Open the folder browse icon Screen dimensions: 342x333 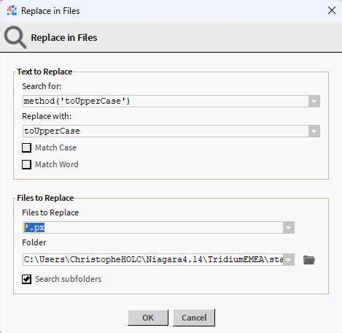pos(309,260)
